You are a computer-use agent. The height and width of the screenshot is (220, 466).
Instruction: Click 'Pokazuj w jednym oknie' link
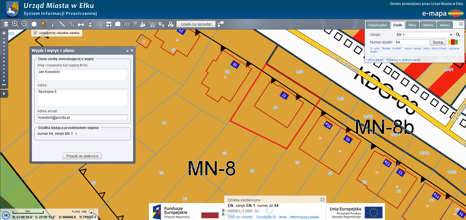tap(403, 60)
